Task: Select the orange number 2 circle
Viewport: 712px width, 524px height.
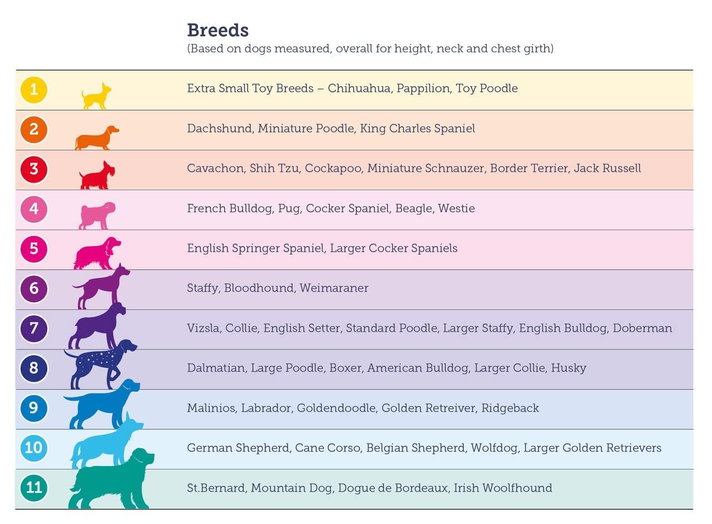Action: [x=34, y=129]
